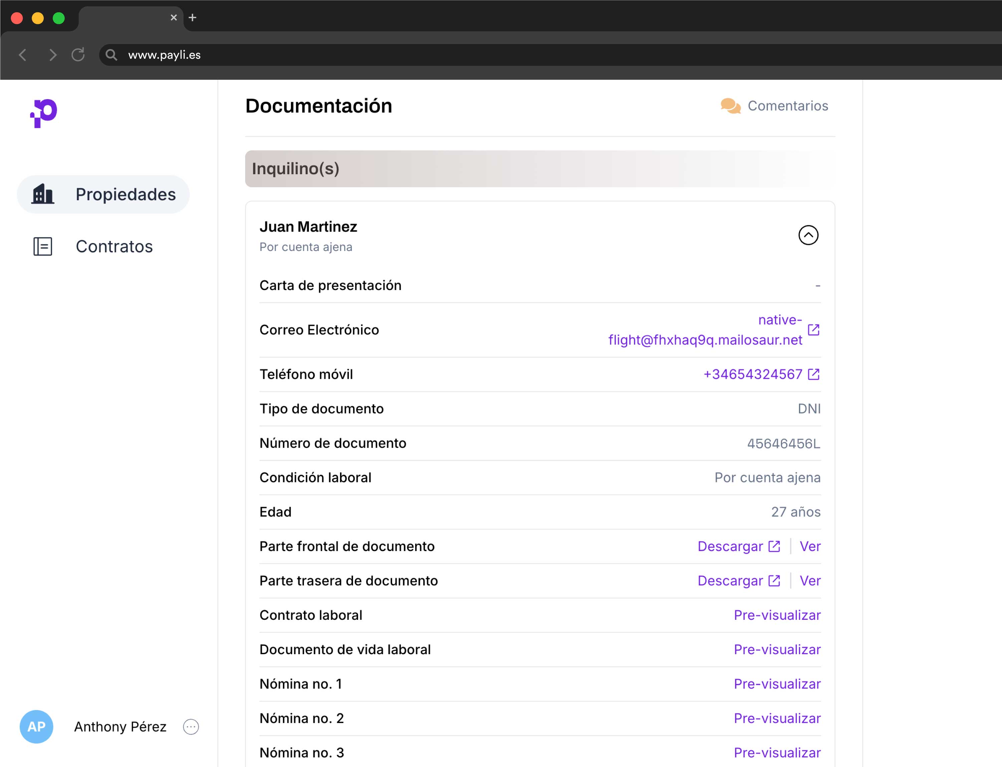The height and width of the screenshot is (767, 1002).
Task: Click the external link icon beside email
Action: (813, 330)
